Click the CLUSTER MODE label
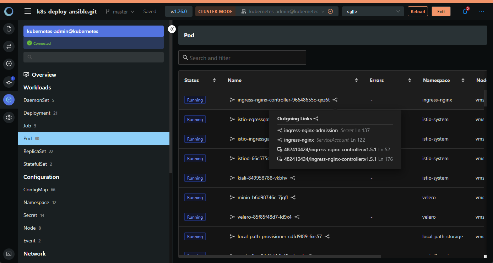493x263 pixels. (215, 11)
